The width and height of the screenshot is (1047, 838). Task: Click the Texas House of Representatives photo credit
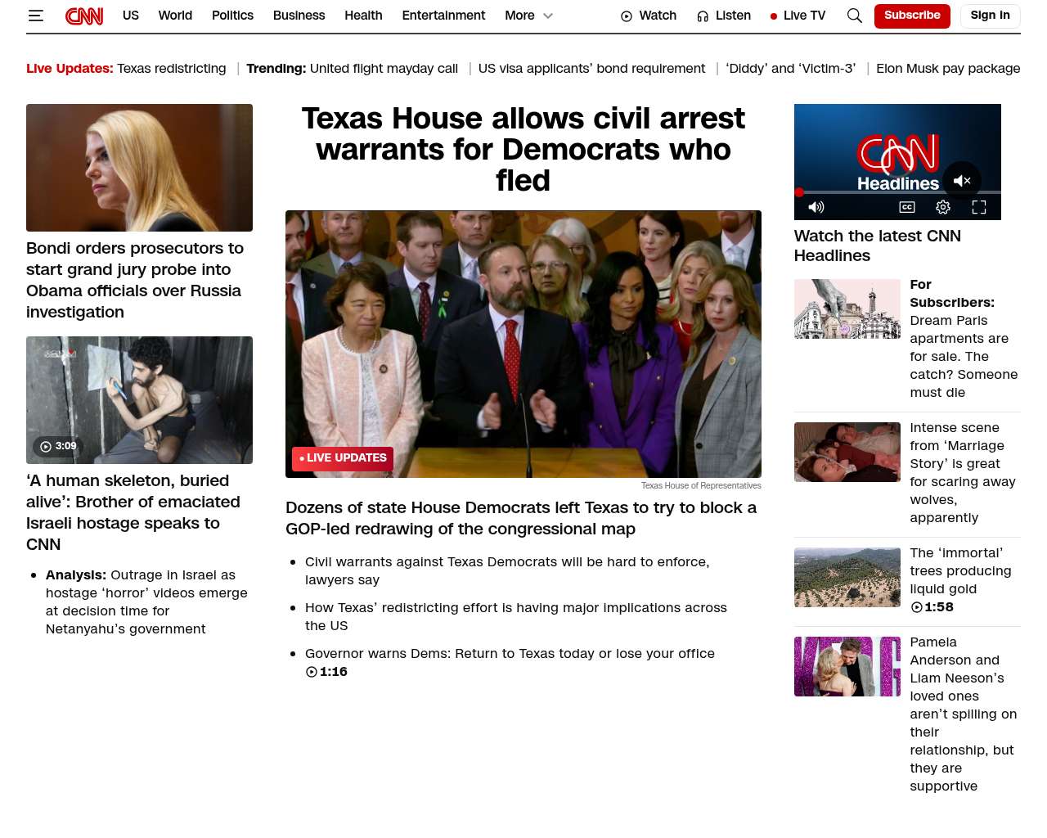pos(701,486)
